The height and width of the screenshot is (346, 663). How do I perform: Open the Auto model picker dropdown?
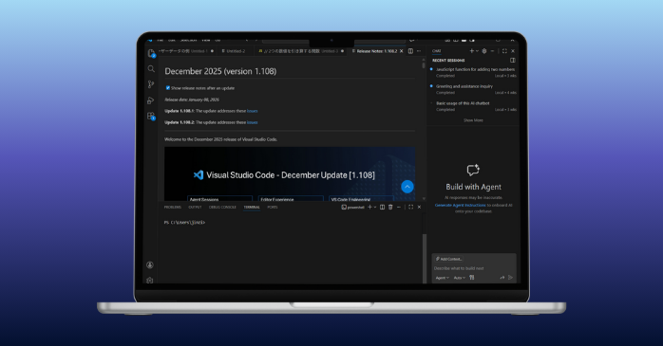point(459,278)
